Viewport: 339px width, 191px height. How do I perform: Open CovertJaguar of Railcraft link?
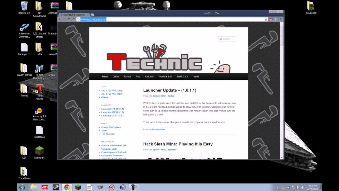(114, 152)
